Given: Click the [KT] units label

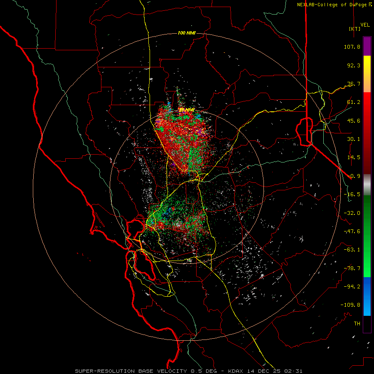Looking at the screenshot, I should coord(355,29).
